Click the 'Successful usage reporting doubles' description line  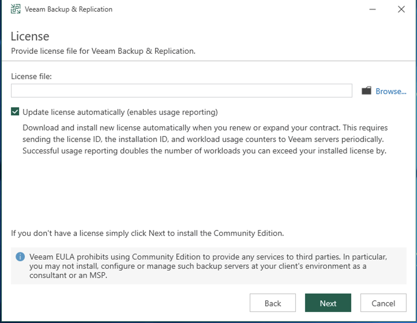tap(204, 151)
